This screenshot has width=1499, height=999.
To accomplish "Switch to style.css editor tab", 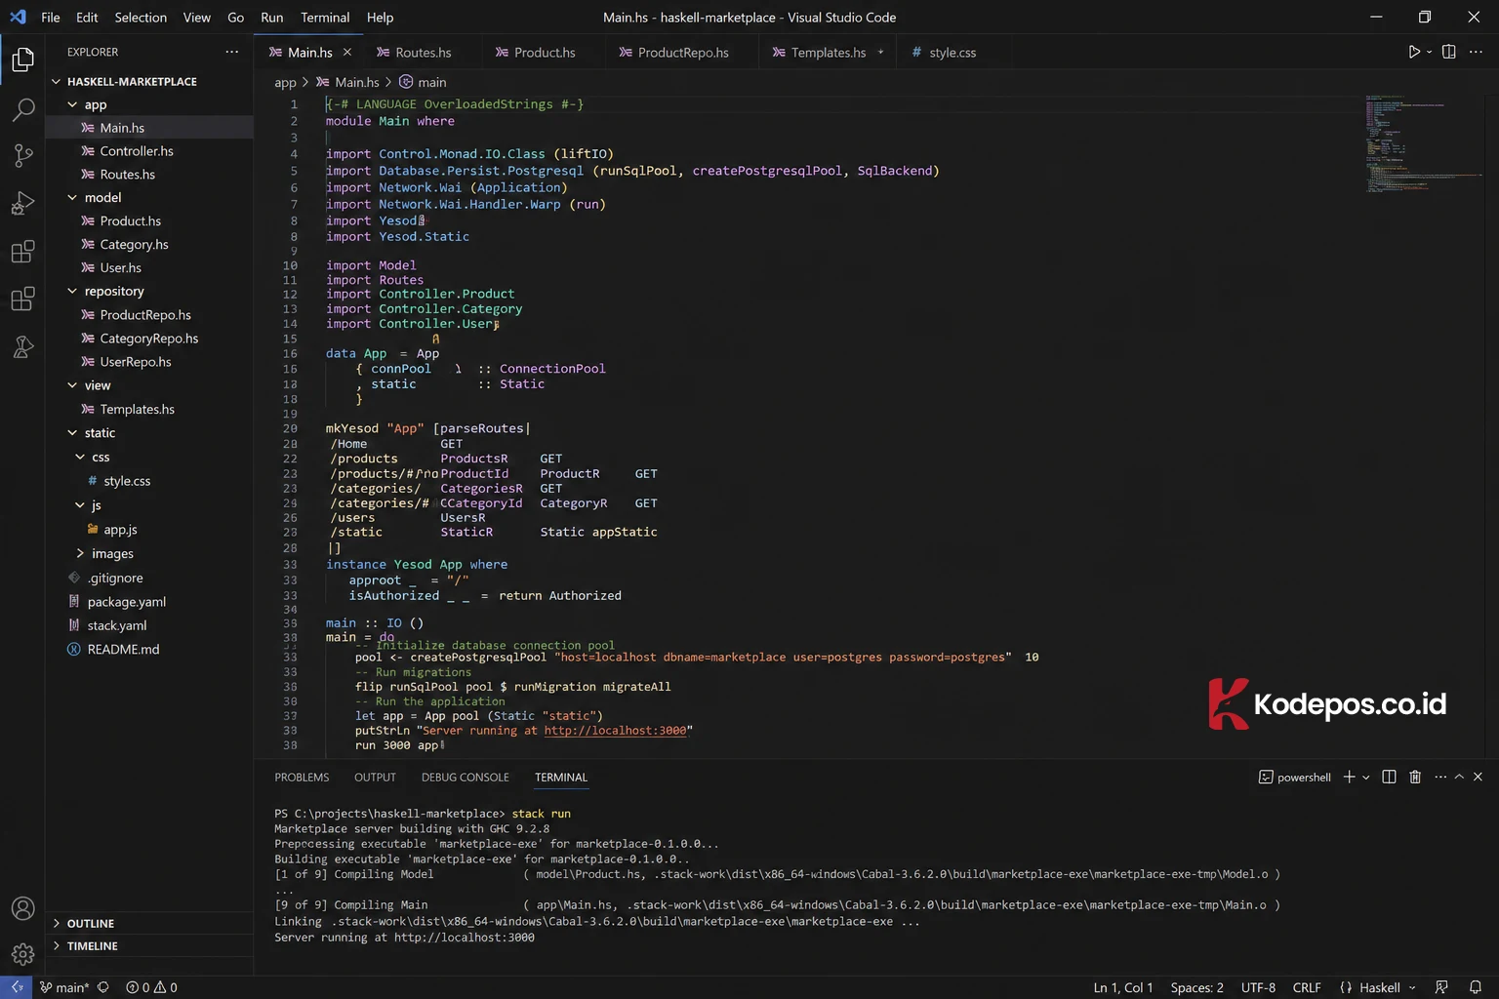I will pos(952,52).
